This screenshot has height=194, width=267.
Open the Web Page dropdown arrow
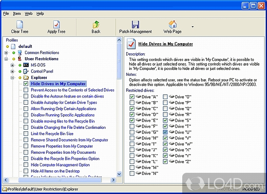tap(192, 26)
